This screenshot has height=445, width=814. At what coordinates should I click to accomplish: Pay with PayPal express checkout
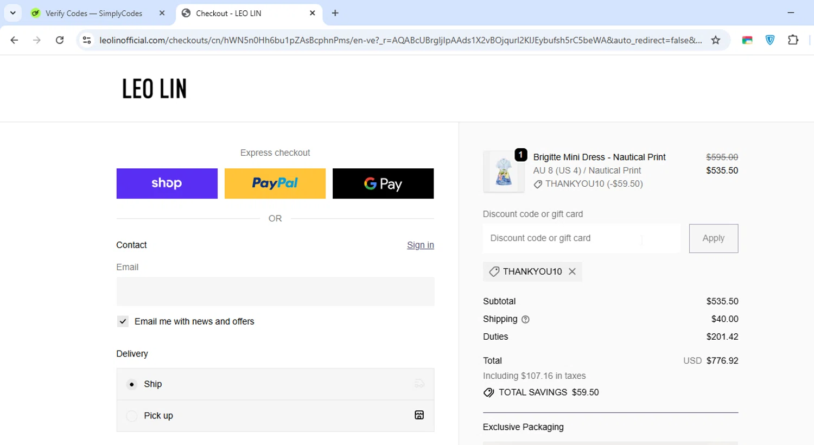[275, 183]
